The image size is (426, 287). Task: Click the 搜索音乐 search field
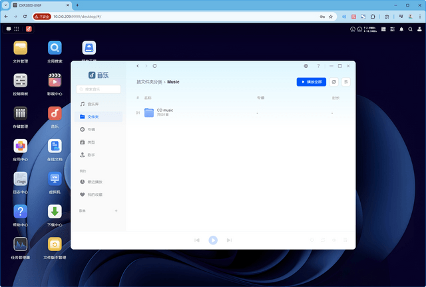99,89
